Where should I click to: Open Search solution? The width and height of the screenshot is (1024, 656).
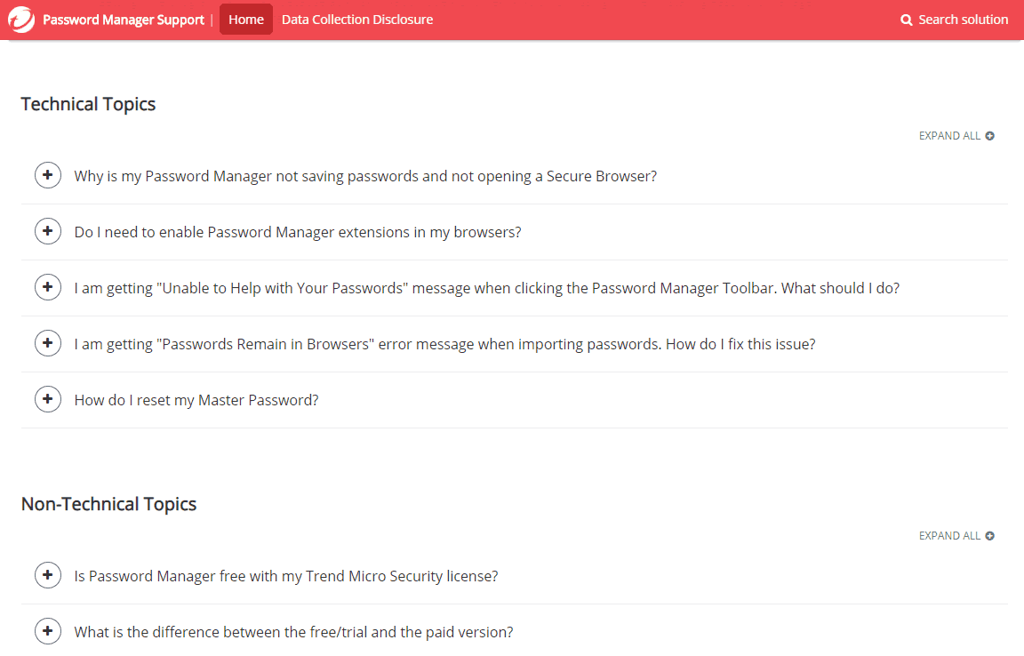click(963, 19)
